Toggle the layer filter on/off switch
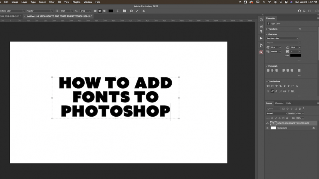 point(303,109)
